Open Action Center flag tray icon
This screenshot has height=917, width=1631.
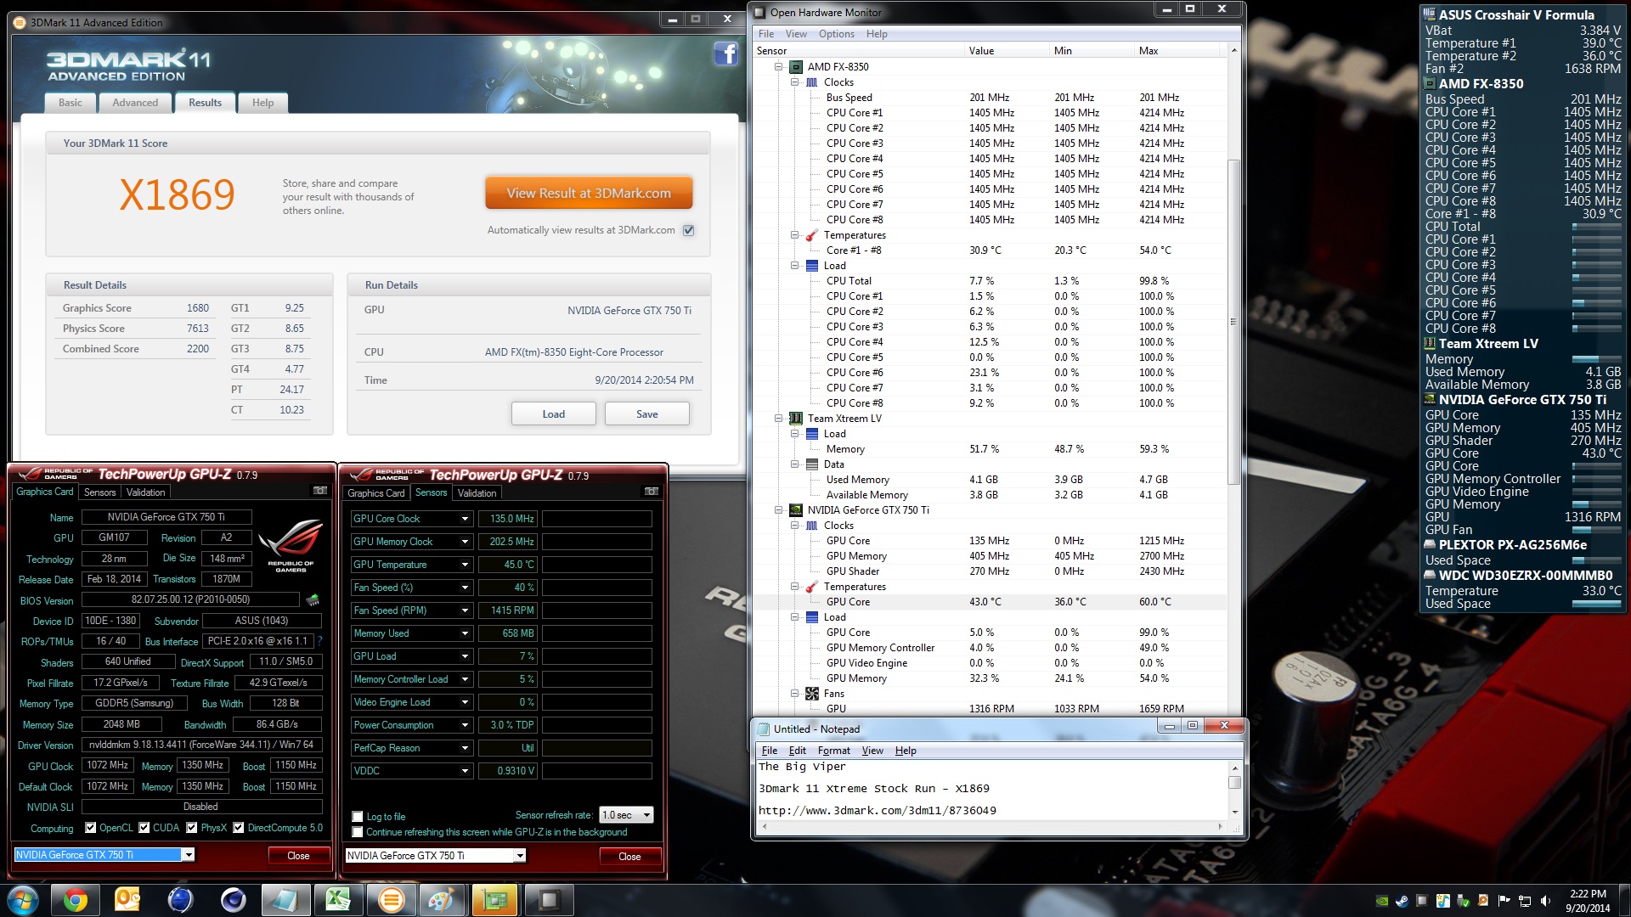1504,901
